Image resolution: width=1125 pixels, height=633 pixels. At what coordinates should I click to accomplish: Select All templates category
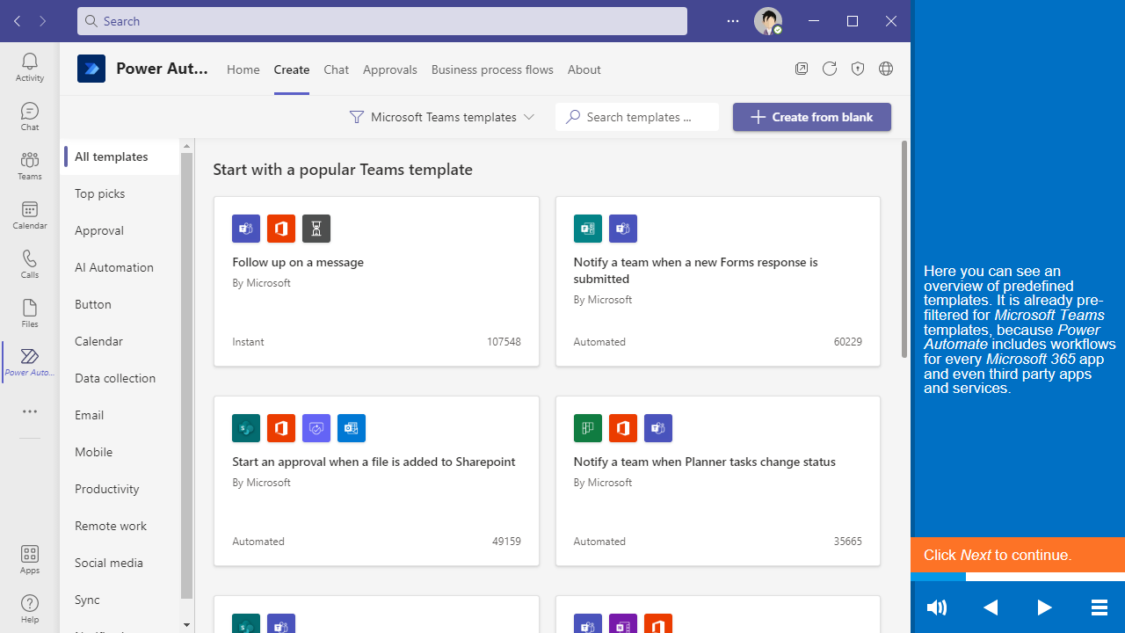[x=121, y=156]
